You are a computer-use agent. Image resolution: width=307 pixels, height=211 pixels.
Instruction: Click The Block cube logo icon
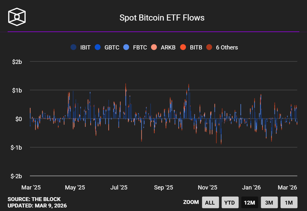pos(17,16)
